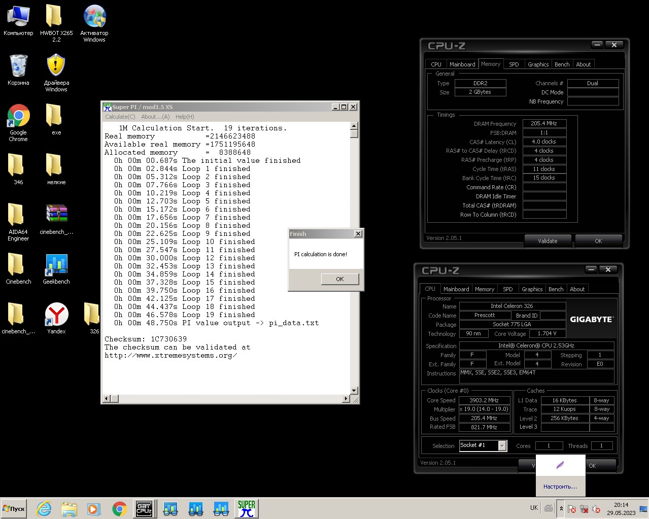The width and height of the screenshot is (649, 519).
Task: Open the Cinebench folder icon
Action: (18, 268)
